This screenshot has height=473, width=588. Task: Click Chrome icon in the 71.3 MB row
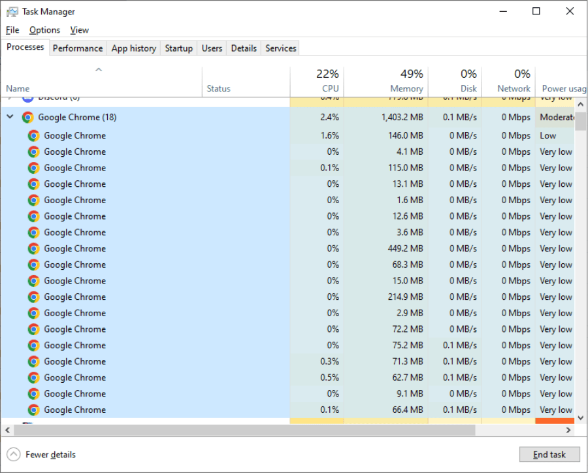[x=33, y=361]
